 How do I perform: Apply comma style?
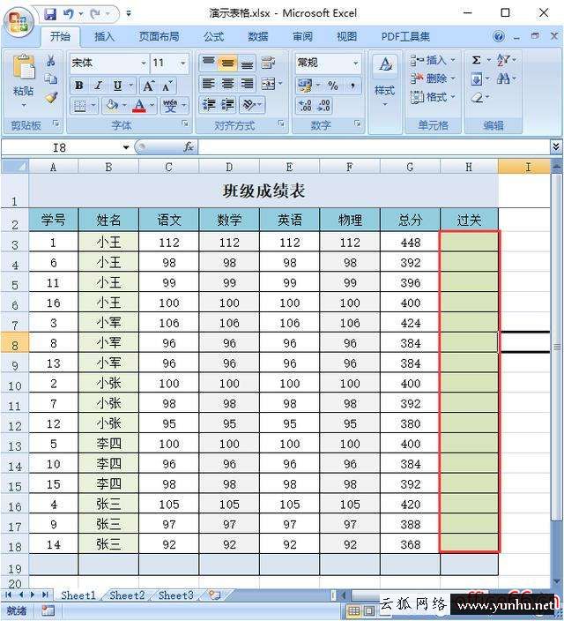tap(352, 86)
